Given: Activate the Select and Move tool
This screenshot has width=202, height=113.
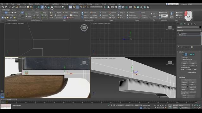Looking at the screenshot, I should point(42,7).
